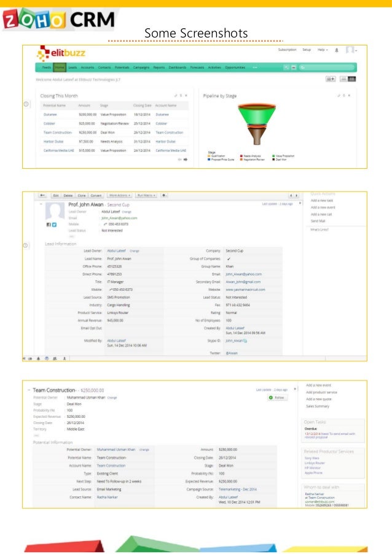Switch to the Feeds tab

point(47,67)
